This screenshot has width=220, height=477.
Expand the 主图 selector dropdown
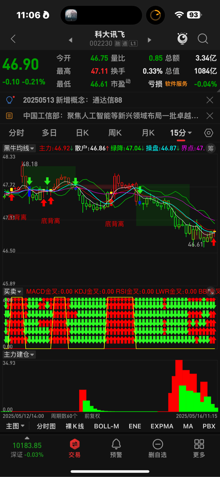(15, 426)
